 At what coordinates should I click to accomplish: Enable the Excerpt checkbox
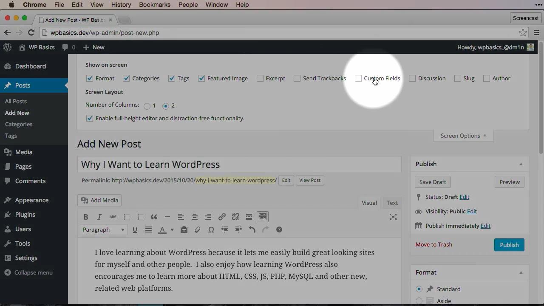pyautogui.click(x=260, y=78)
